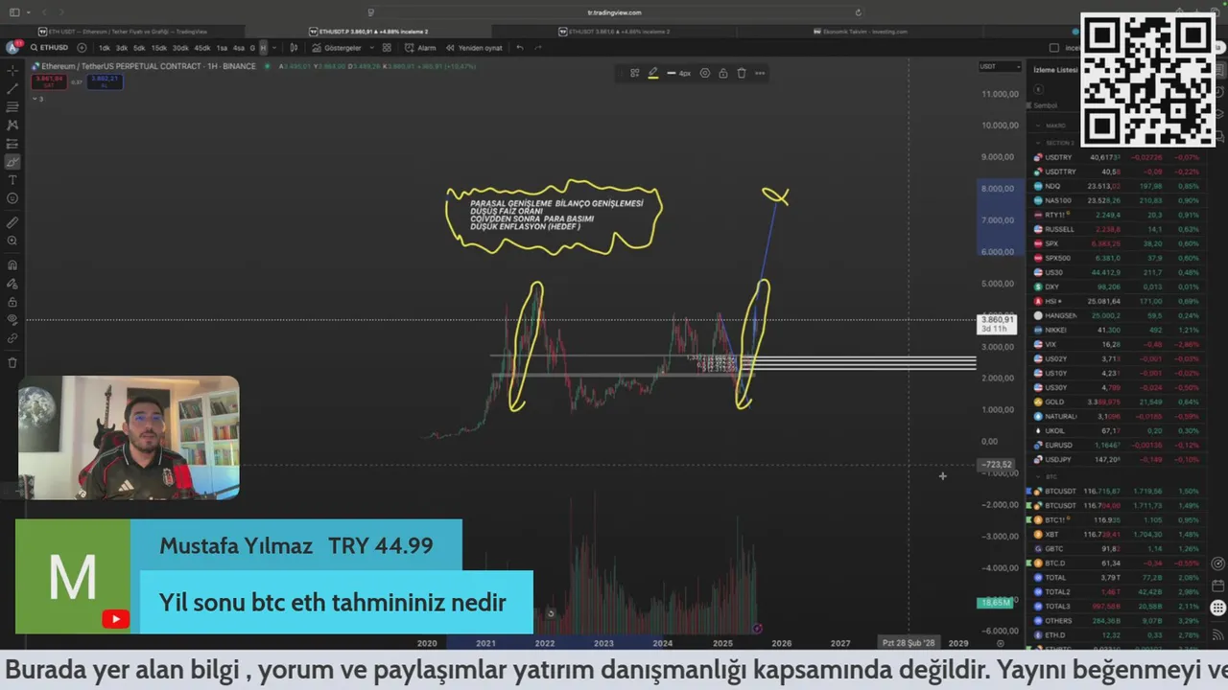Toggle magnet mode in drawing toolbar
Screen dimensions: 1228x690
pos(12,264)
